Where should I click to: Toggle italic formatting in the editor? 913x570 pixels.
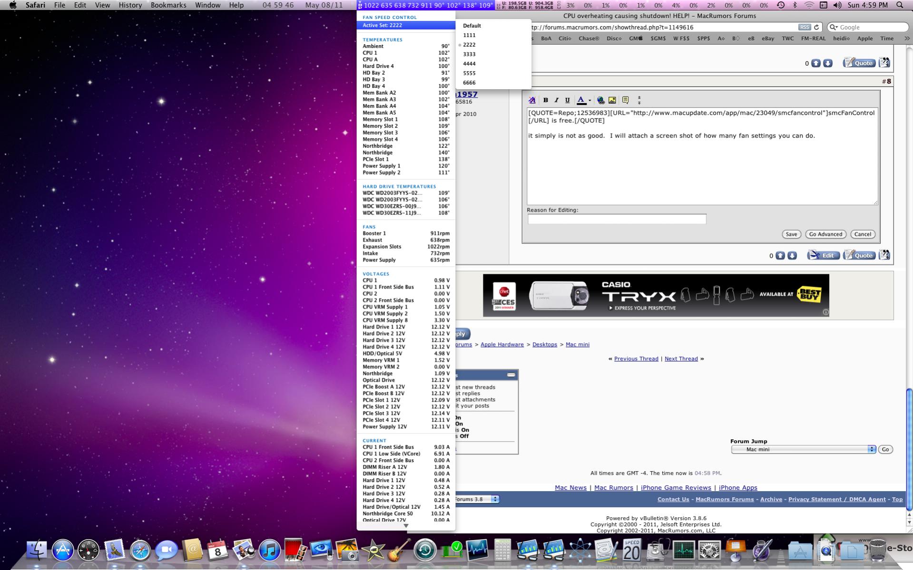click(x=556, y=100)
